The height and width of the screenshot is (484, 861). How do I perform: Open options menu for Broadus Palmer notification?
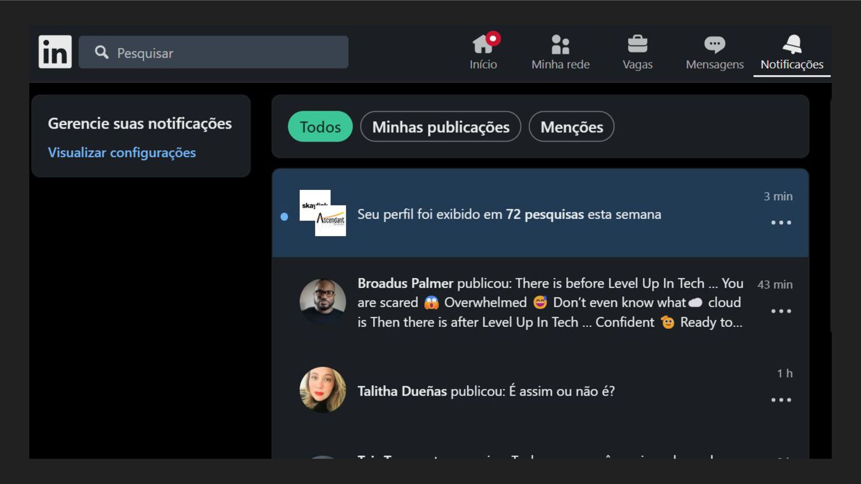[781, 311]
